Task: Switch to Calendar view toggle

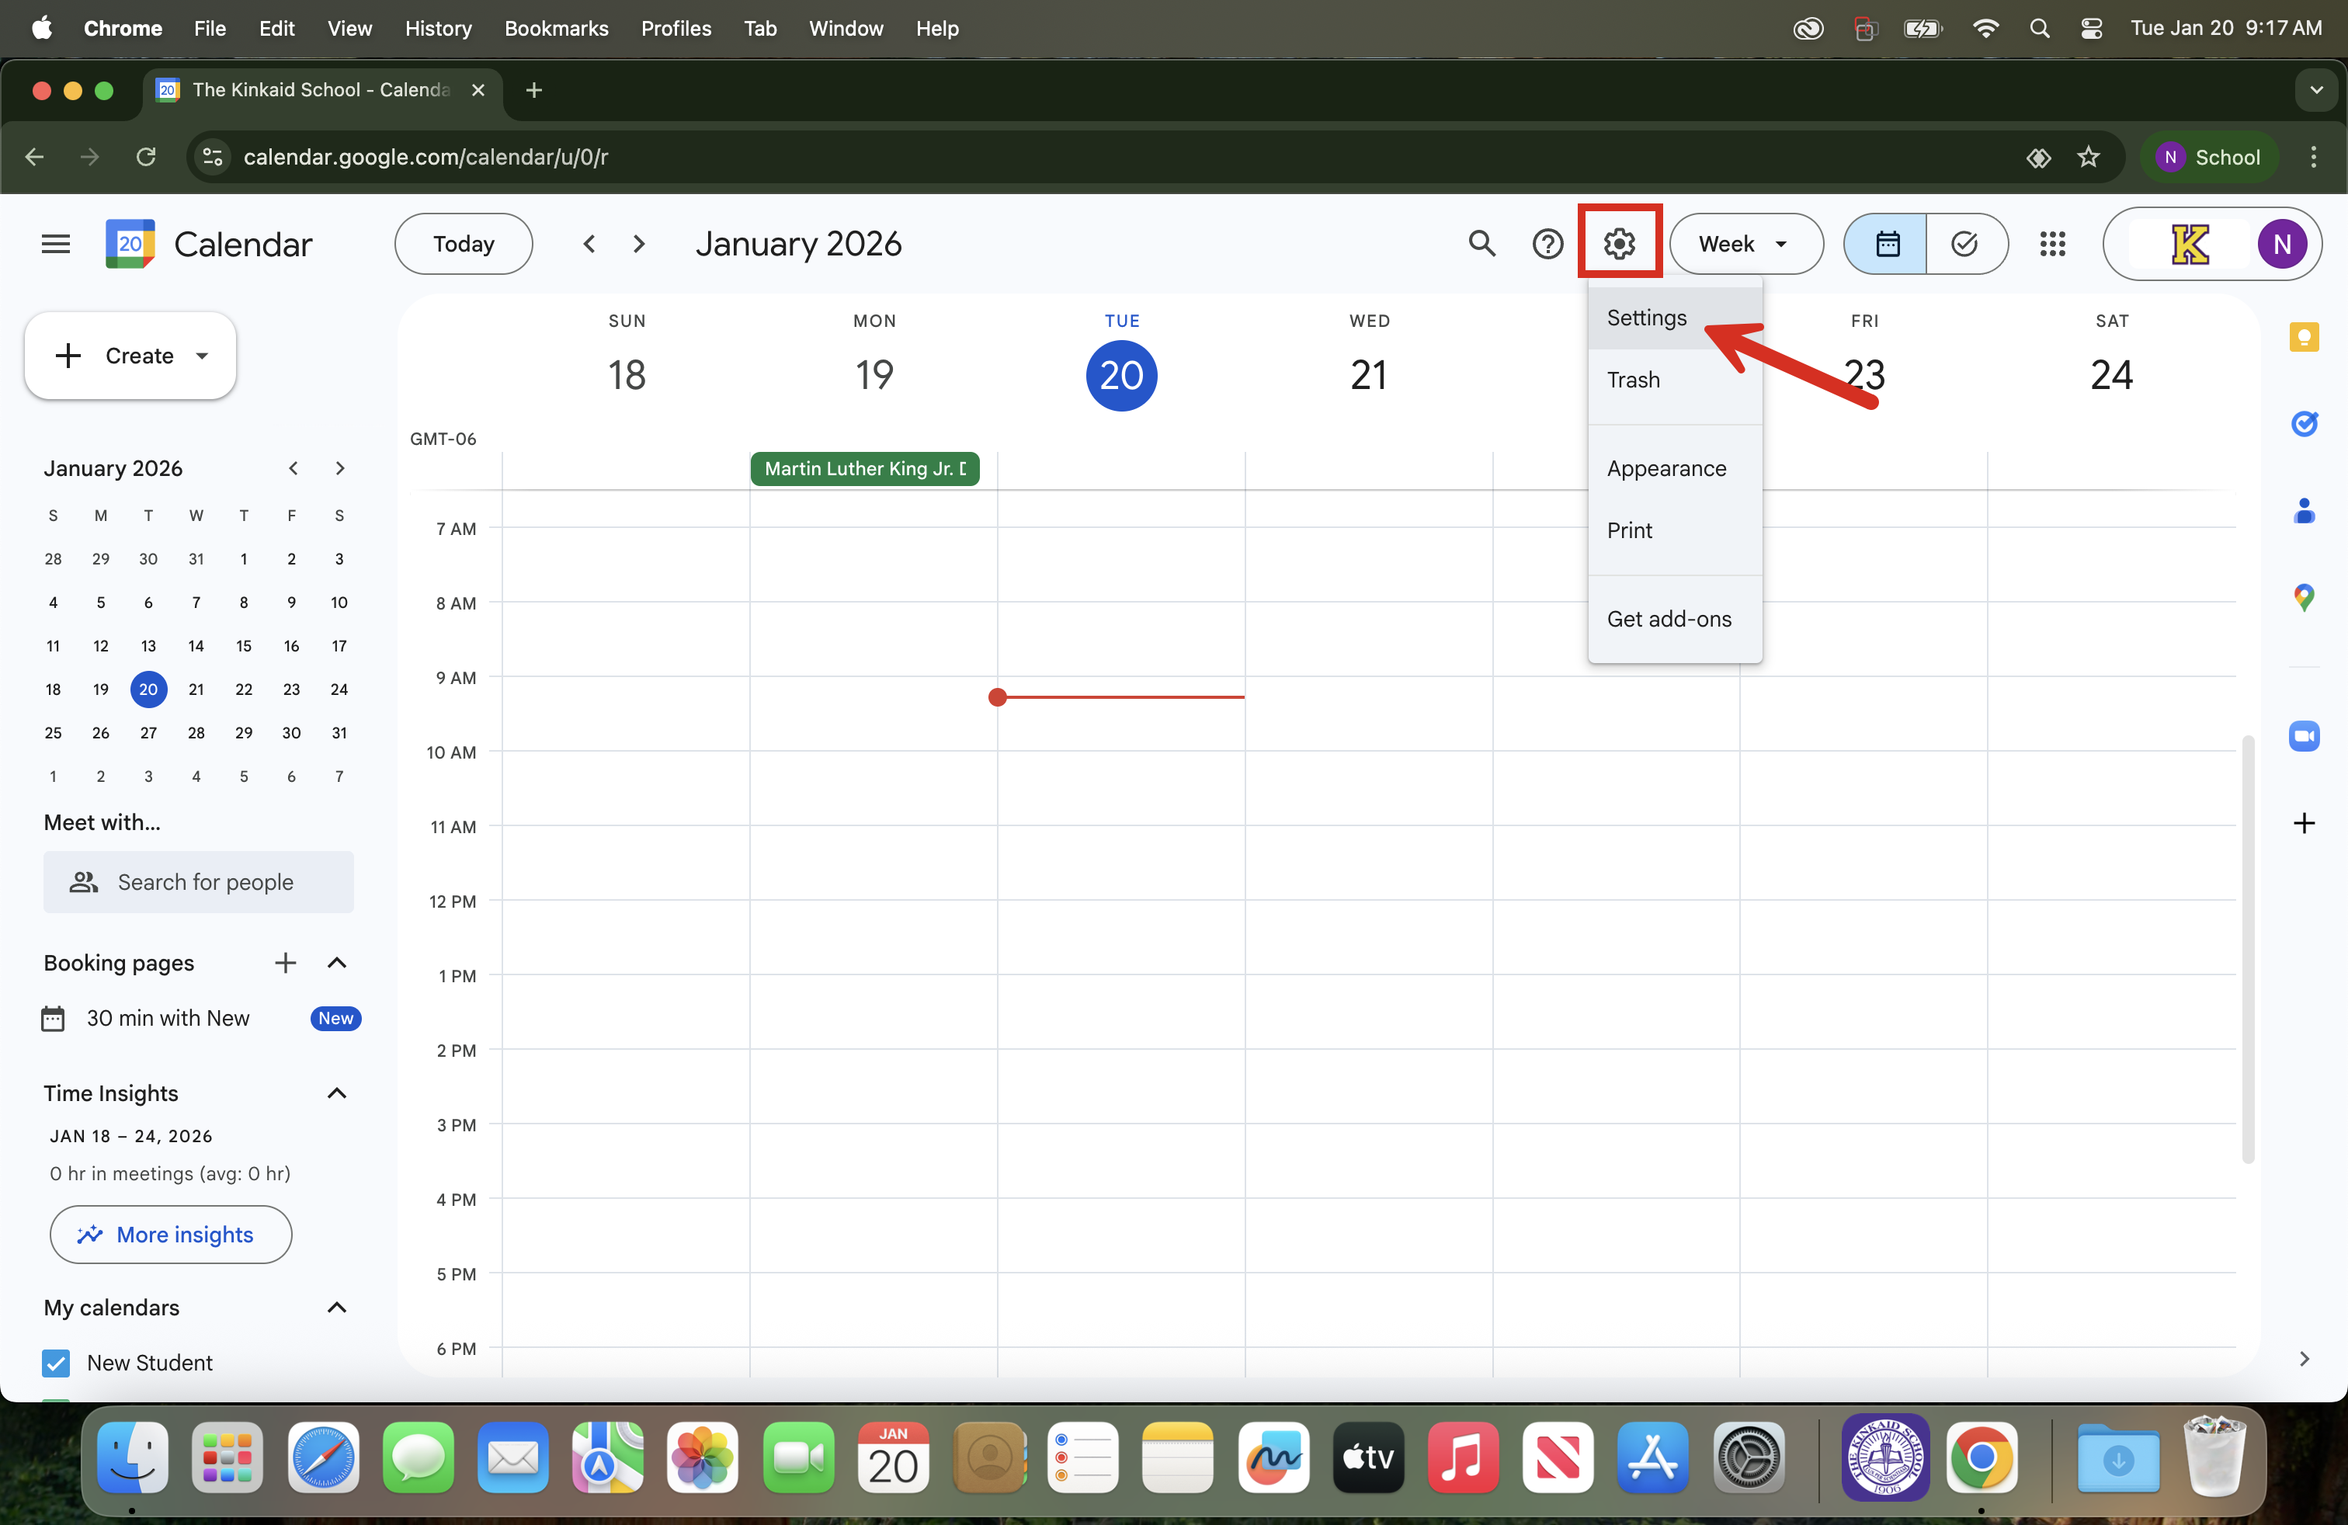Action: click(x=1886, y=244)
